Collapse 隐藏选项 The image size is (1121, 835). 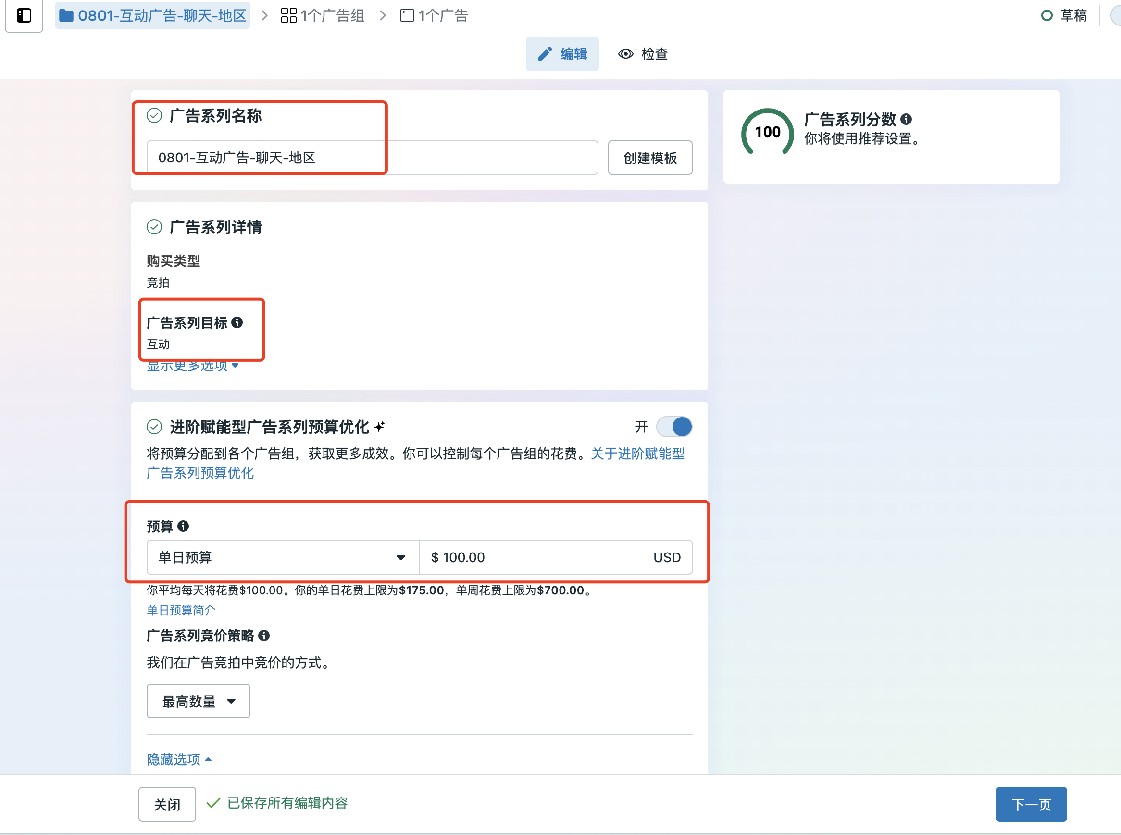coord(178,759)
